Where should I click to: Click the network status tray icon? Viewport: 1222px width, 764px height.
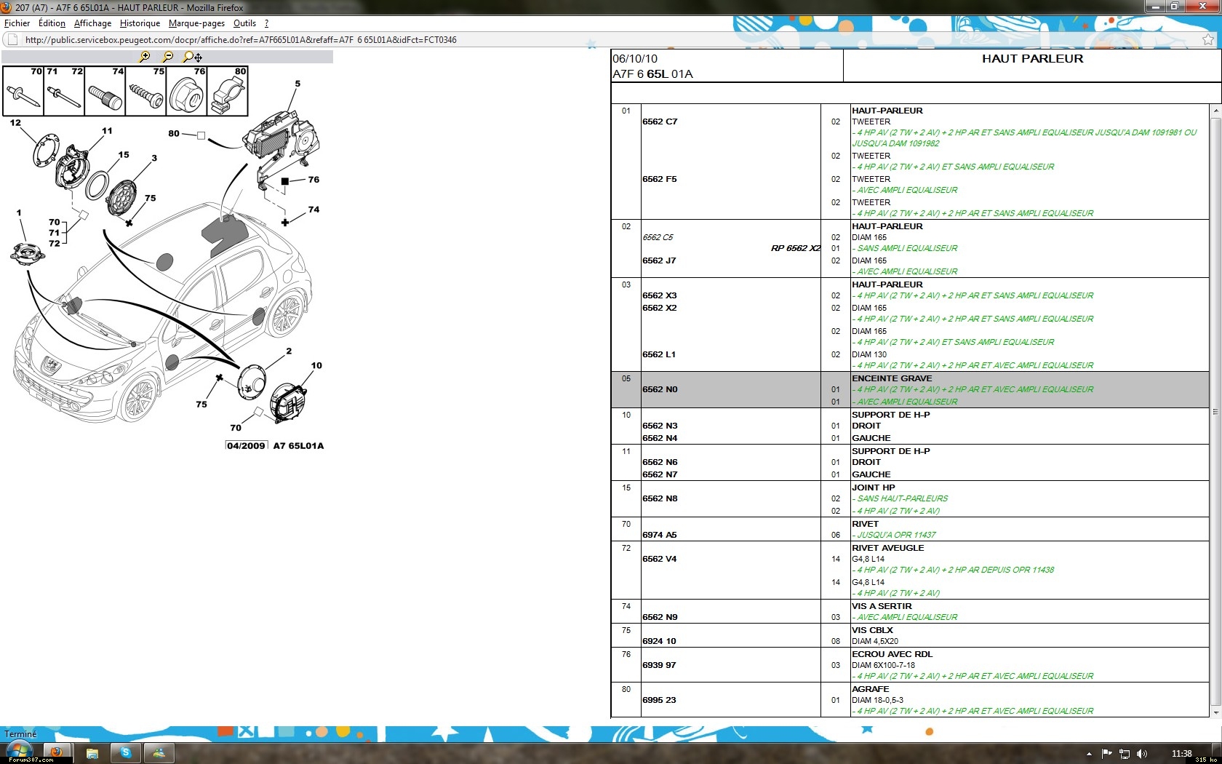(1125, 754)
